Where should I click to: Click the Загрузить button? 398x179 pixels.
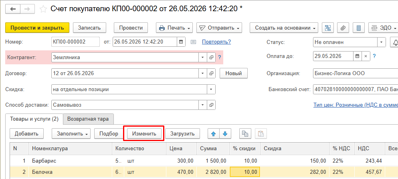(182, 134)
